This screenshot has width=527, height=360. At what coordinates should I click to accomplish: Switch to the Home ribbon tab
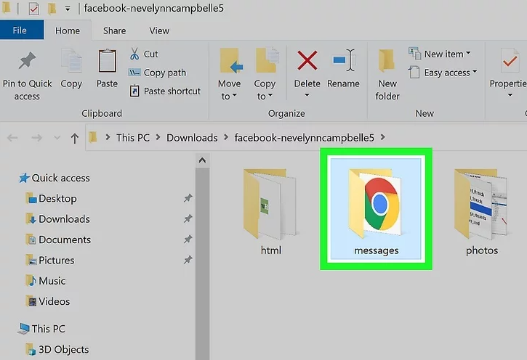pos(68,30)
